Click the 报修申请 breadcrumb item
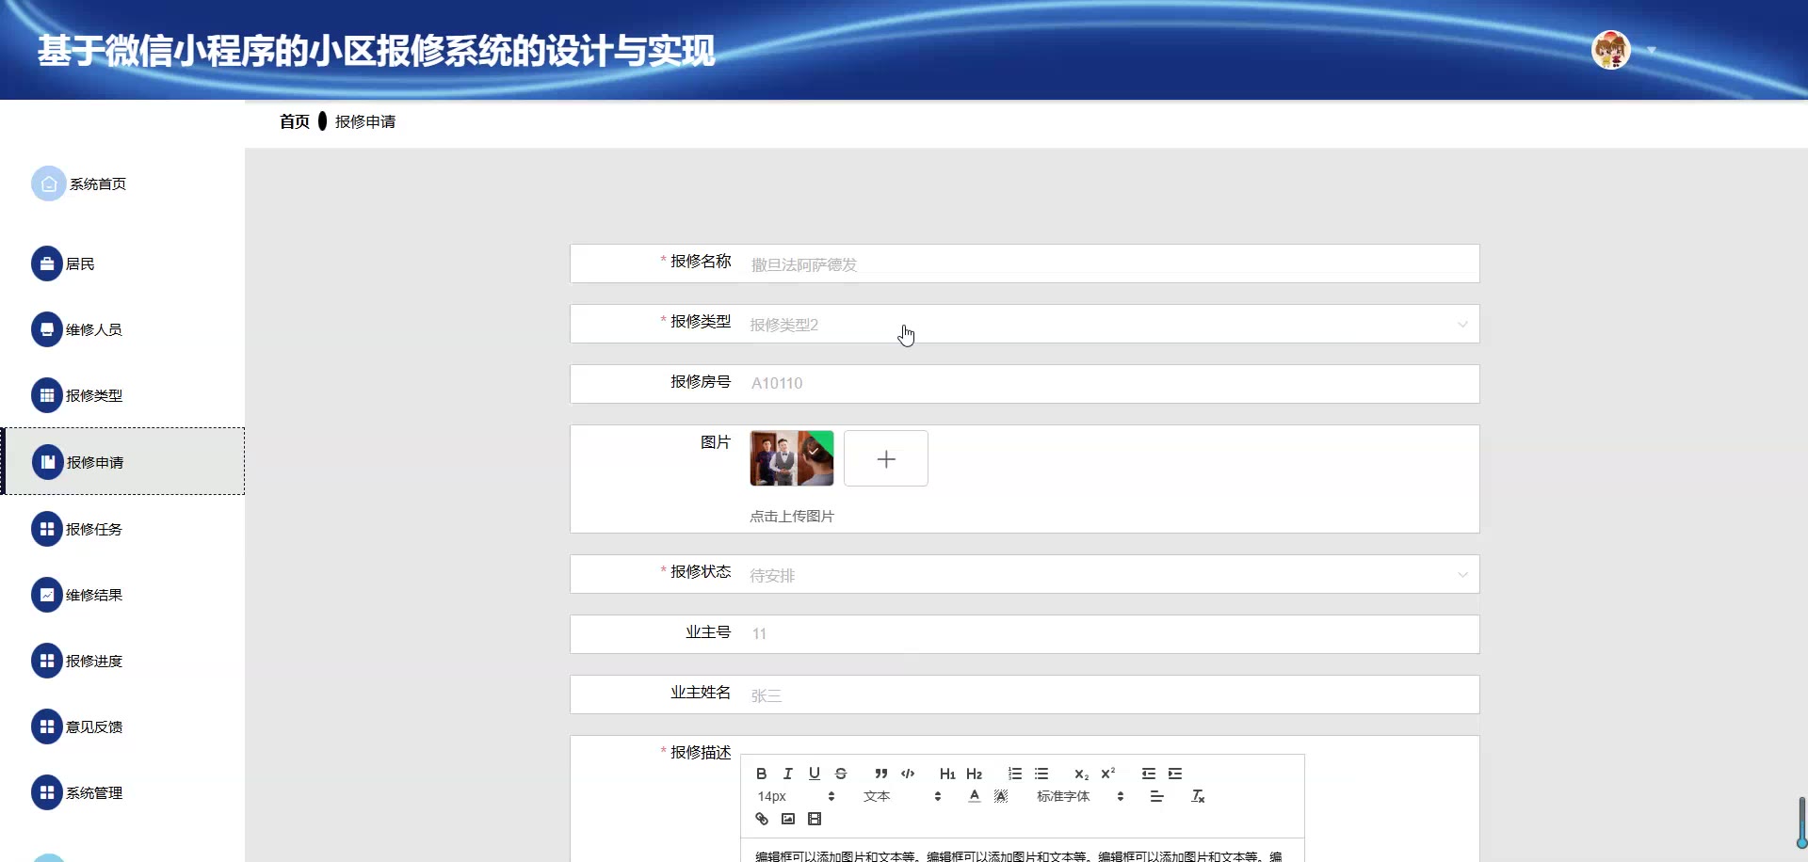 (365, 121)
